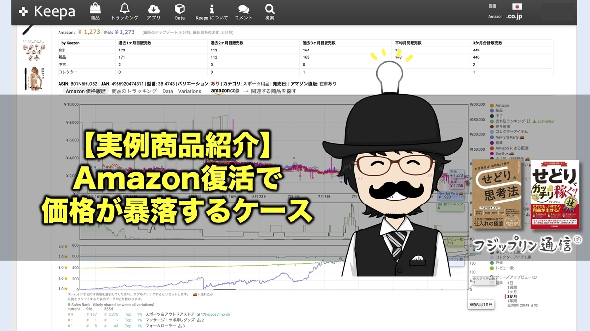The image size is (590, 331).
Task: Click 過去1ヶ月目販売数 column header
Action: coord(134,43)
